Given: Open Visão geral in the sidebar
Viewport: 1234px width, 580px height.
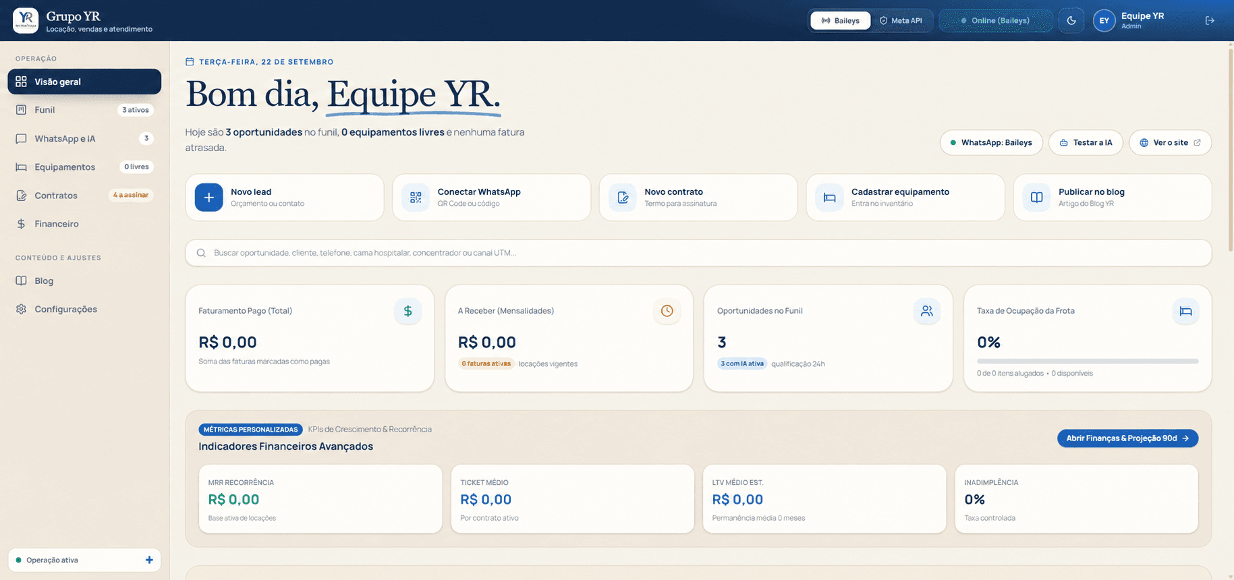Looking at the screenshot, I should [84, 82].
